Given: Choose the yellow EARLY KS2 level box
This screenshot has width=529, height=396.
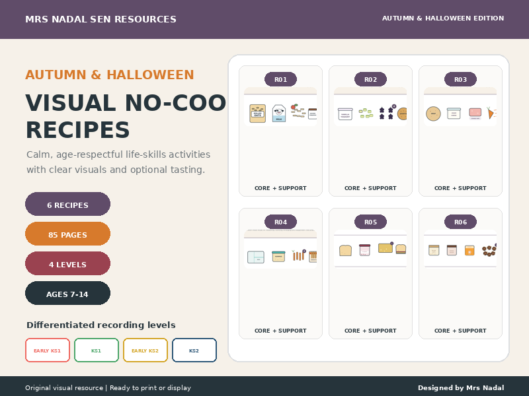Looking at the screenshot, I should coord(145,350).
